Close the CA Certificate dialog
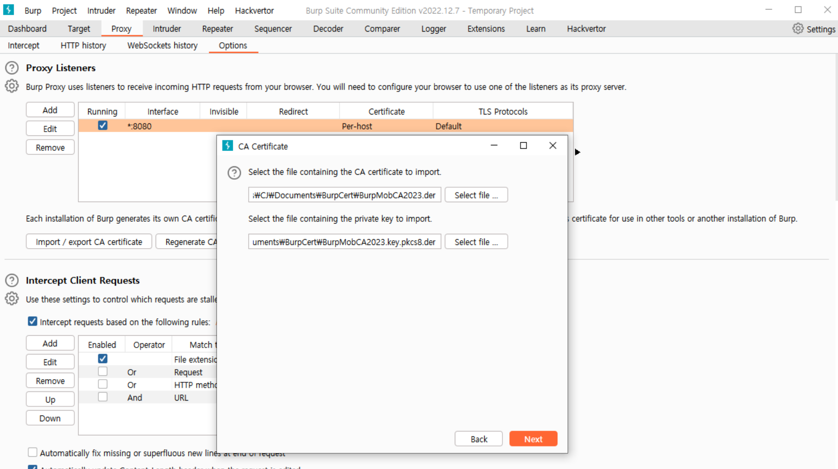The height and width of the screenshot is (469, 838). (x=553, y=145)
